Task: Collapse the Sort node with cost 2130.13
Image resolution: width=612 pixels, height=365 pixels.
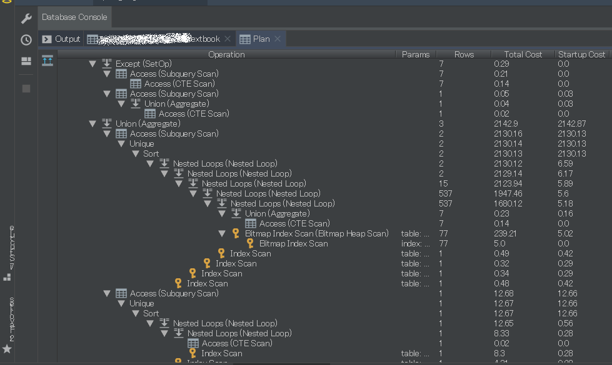Action: (136, 154)
